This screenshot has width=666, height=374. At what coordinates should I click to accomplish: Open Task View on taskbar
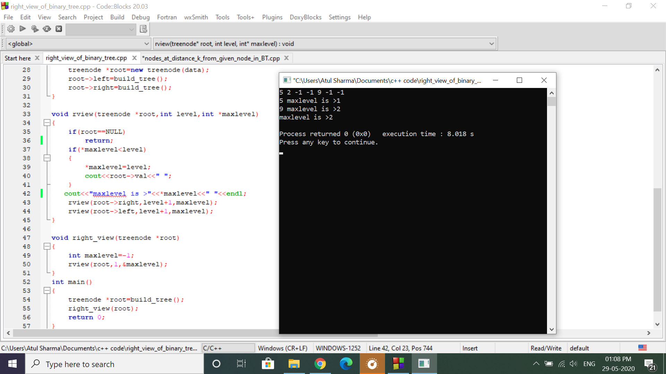point(241,364)
